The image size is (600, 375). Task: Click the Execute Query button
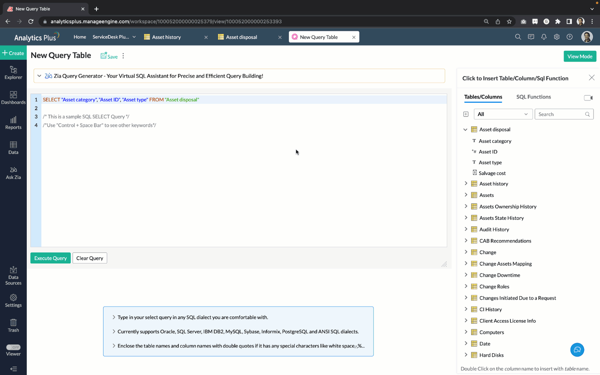point(50,258)
